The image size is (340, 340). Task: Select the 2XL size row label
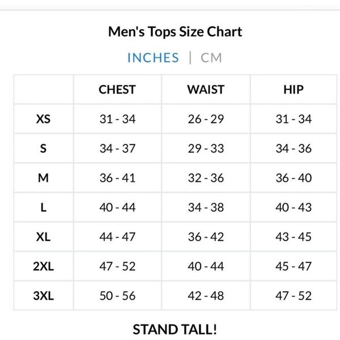[44, 266]
